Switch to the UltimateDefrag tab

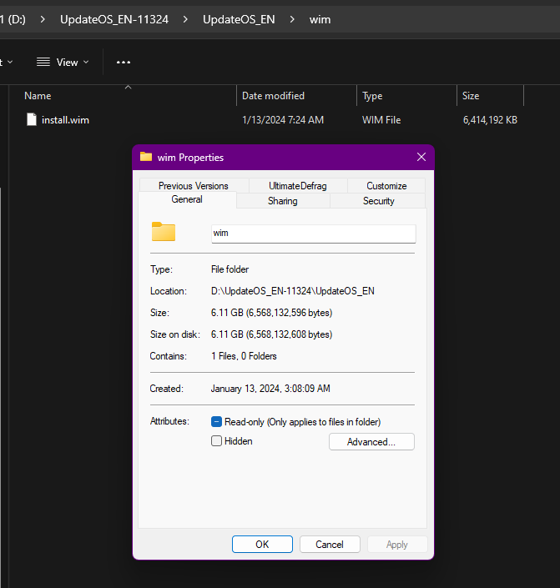click(x=298, y=186)
